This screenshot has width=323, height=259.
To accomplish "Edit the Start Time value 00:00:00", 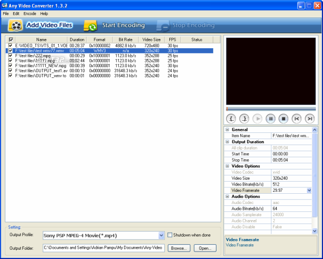I will coord(291,154).
